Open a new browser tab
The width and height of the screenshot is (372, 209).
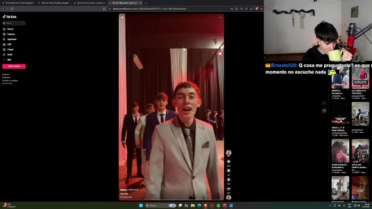(x=146, y=3)
